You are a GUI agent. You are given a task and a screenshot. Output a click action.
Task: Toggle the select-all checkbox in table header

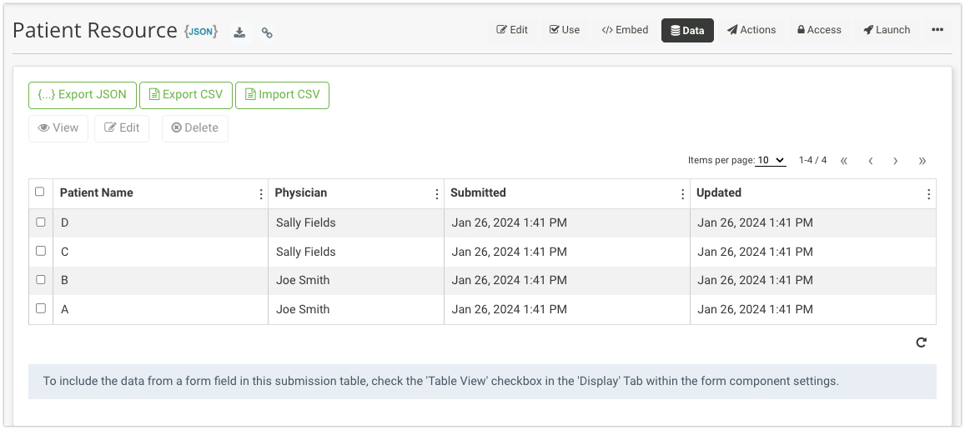(x=40, y=192)
